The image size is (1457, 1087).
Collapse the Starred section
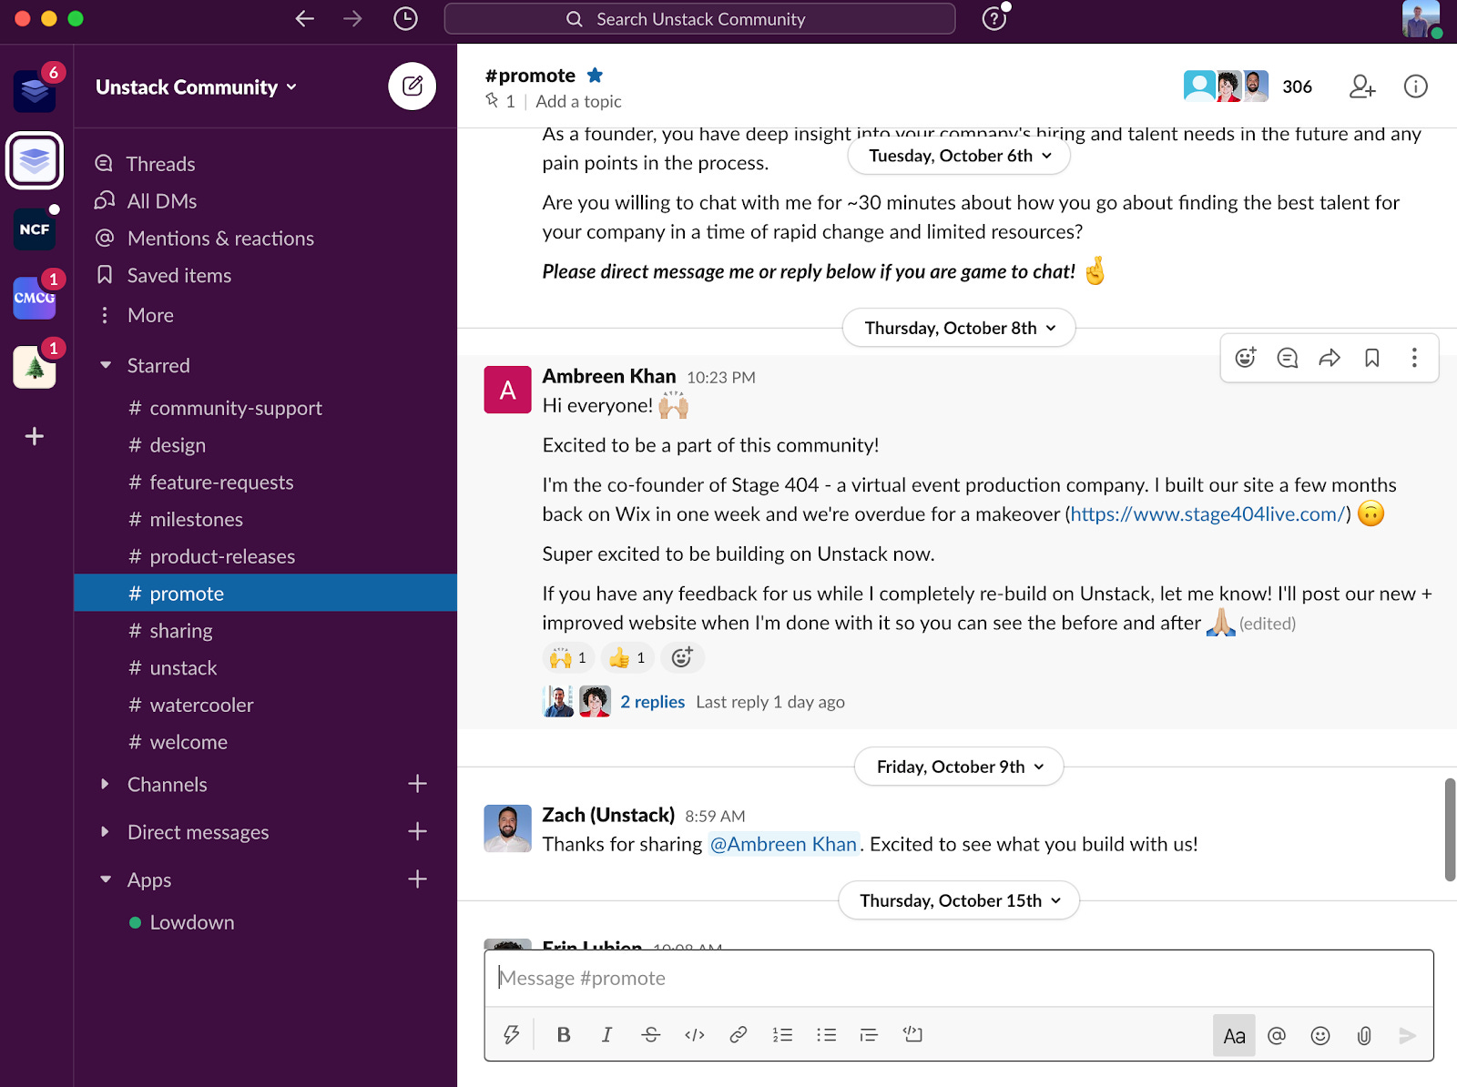(x=106, y=365)
